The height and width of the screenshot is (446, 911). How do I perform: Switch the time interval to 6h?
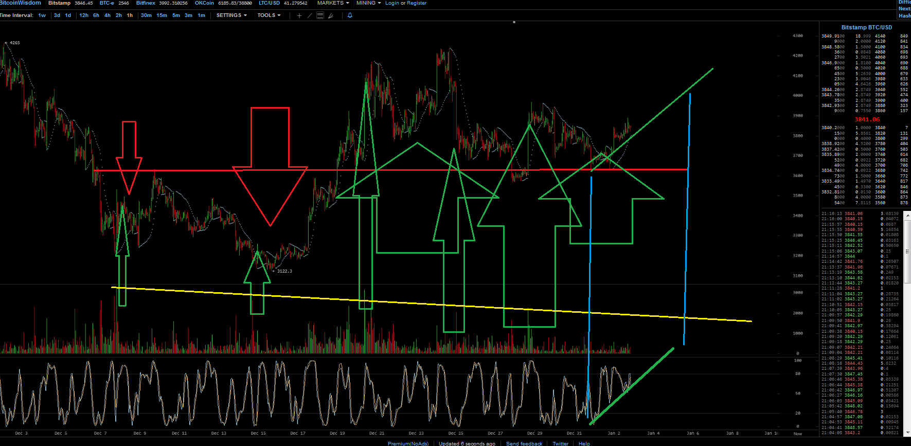point(96,15)
